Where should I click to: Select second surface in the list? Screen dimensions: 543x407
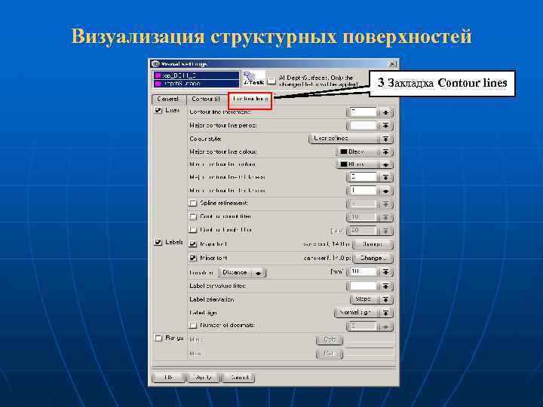(196, 84)
